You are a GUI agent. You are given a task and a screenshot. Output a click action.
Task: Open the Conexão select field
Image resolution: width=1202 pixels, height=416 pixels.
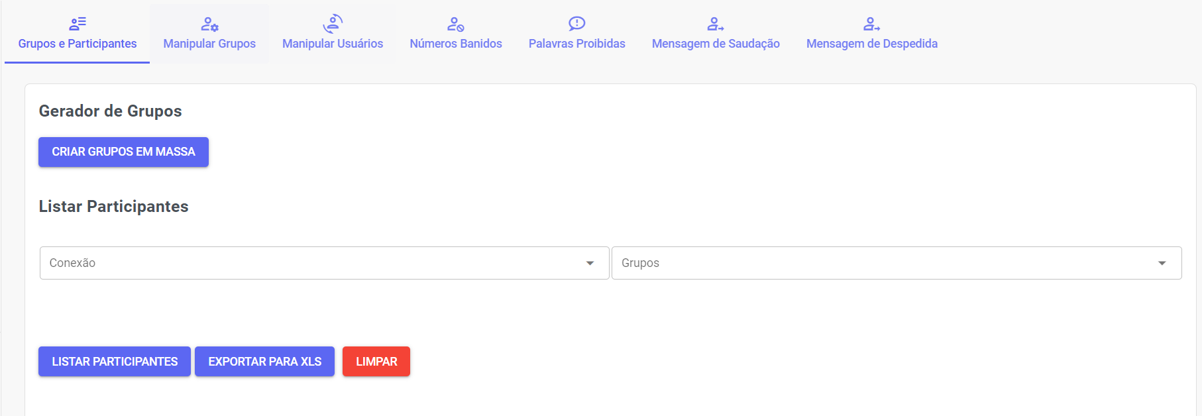pyautogui.click(x=311, y=263)
